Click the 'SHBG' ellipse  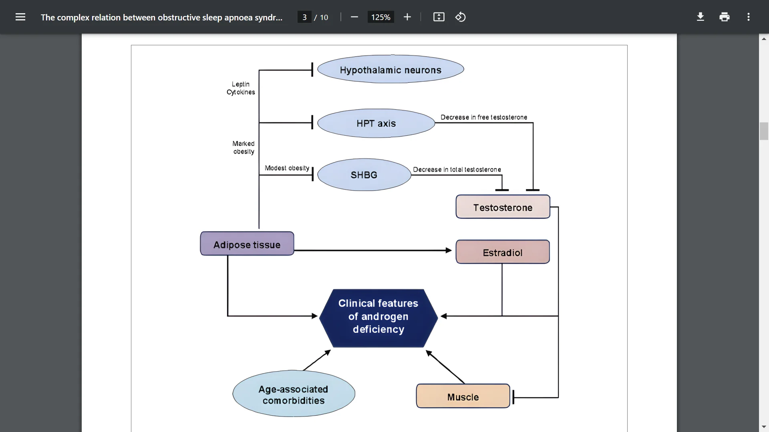[x=364, y=175]
